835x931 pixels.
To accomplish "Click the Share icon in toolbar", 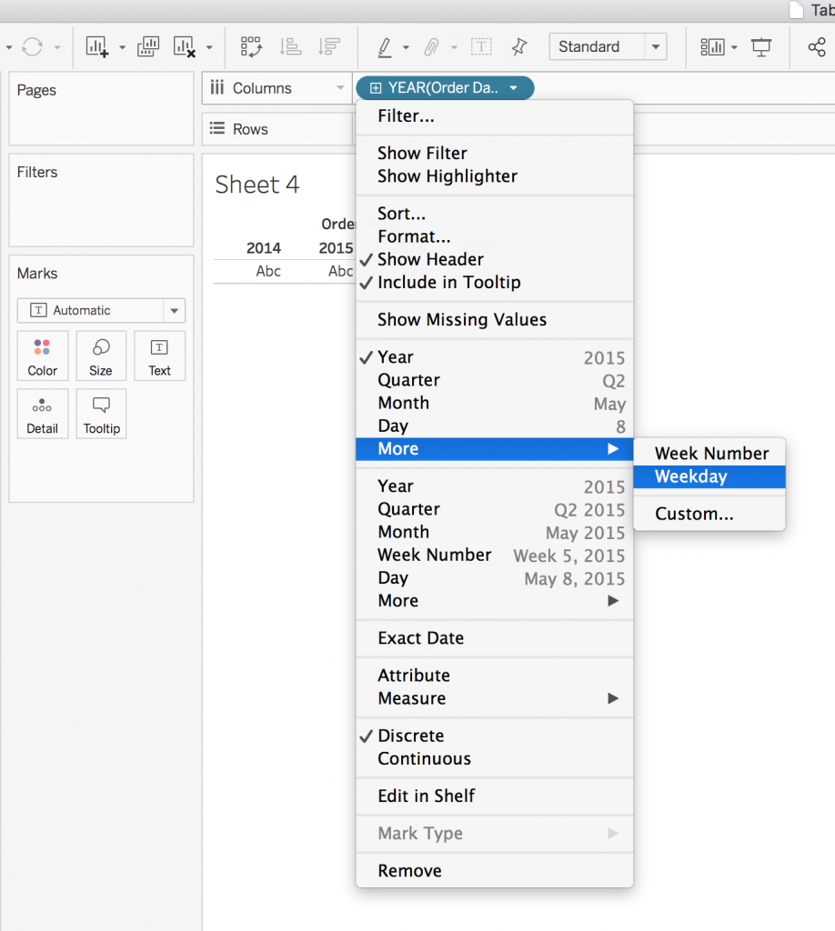I will coord(816,46).
